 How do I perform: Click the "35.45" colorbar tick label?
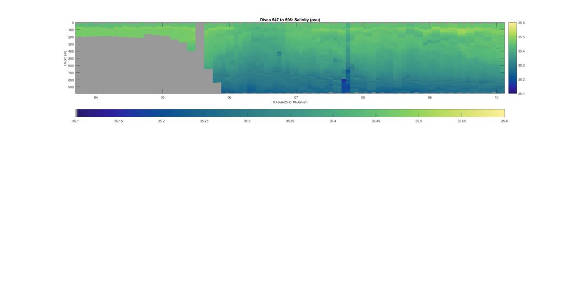(x=376, y=121)
